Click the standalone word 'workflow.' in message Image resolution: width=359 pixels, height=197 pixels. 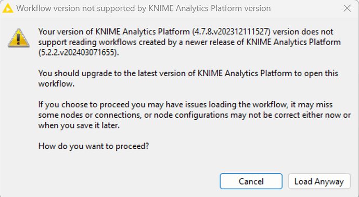click(56, 83)
